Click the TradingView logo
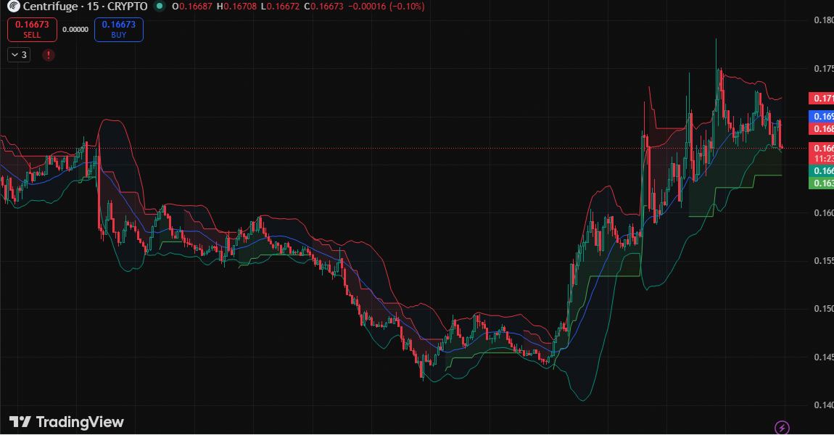This screenshot has height=435, width=834. (66, 422)
